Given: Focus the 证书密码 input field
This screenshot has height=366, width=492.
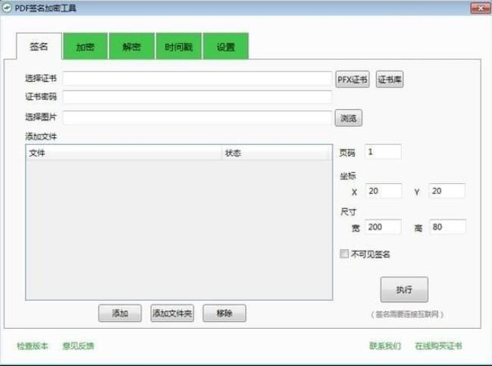Looking at the screenshot, I should click(x=197, y=97).
